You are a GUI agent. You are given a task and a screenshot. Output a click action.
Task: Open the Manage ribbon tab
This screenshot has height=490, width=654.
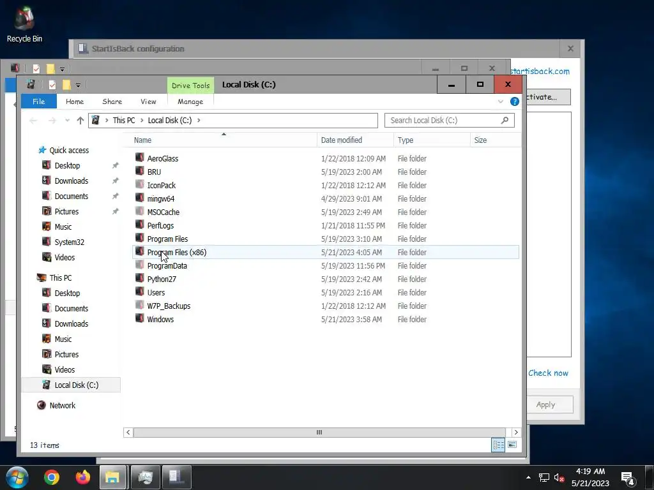tap(190, 101)
